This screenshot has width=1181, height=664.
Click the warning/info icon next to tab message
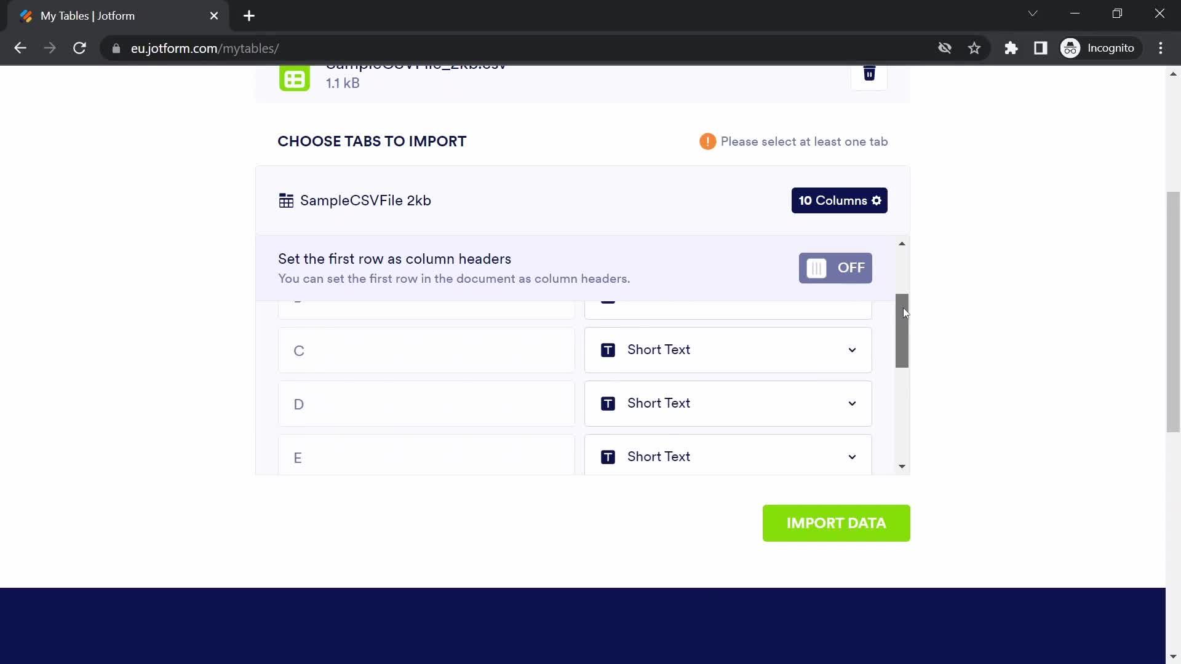[x=707, y=141]
